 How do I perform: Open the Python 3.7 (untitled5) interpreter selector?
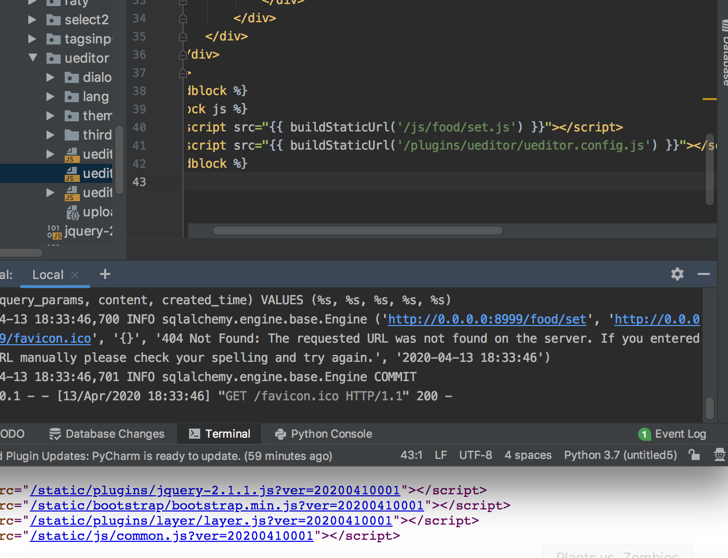pyautogui.click(x=620, y=455)
